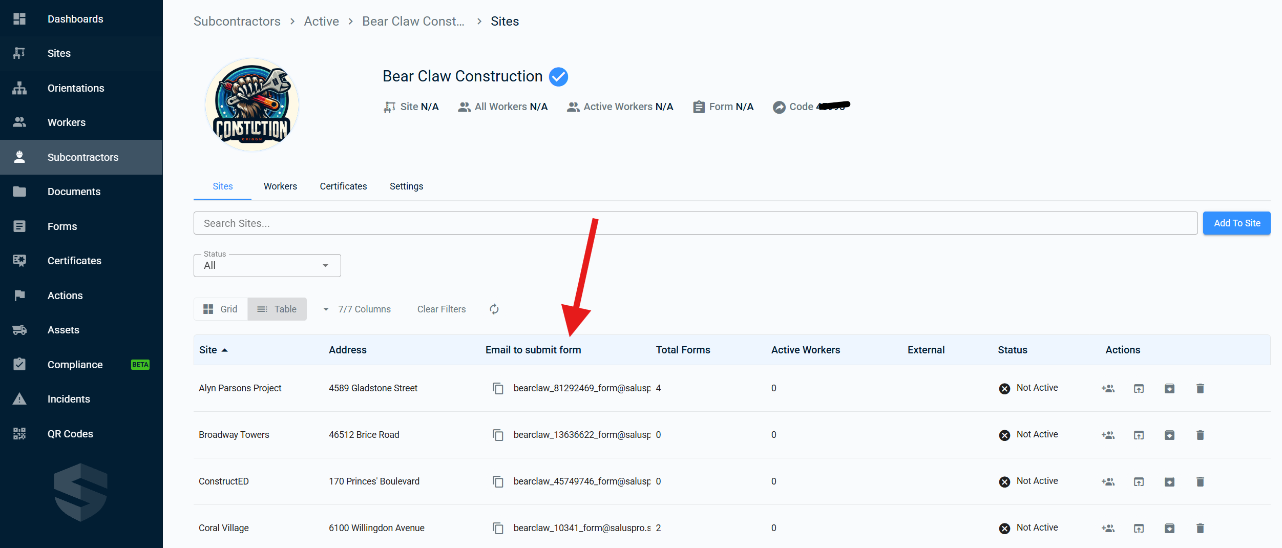Open the Status filter dropdown
The height and width of the screenshot is (548, 1282).
(x=267, y=265)
